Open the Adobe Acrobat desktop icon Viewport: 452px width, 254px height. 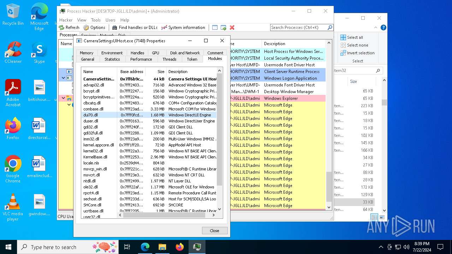13,93
